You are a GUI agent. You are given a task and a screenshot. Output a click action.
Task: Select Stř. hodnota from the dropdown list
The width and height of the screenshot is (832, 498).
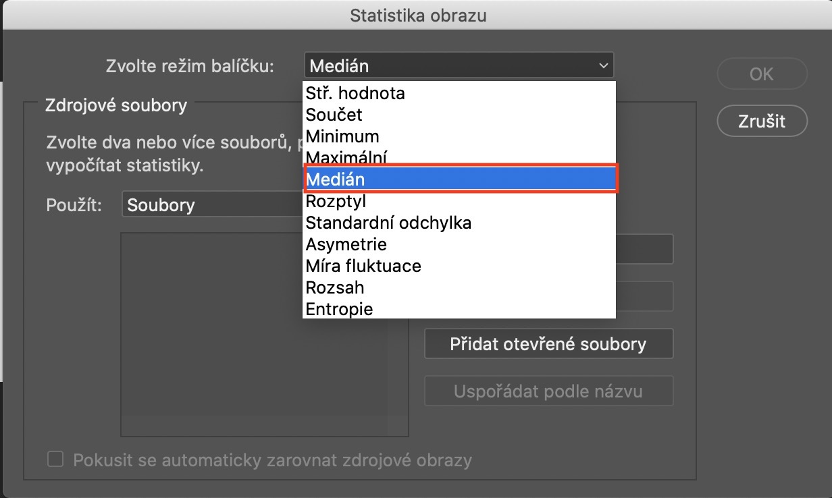[x=355, y=93]
